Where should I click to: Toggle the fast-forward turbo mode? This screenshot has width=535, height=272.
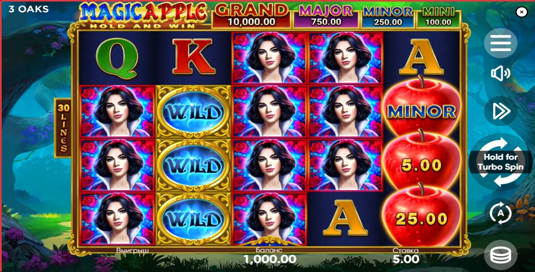click(x=501, y=111)
